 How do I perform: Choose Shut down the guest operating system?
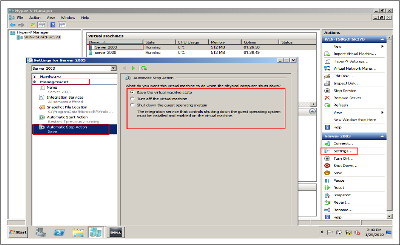132,105
